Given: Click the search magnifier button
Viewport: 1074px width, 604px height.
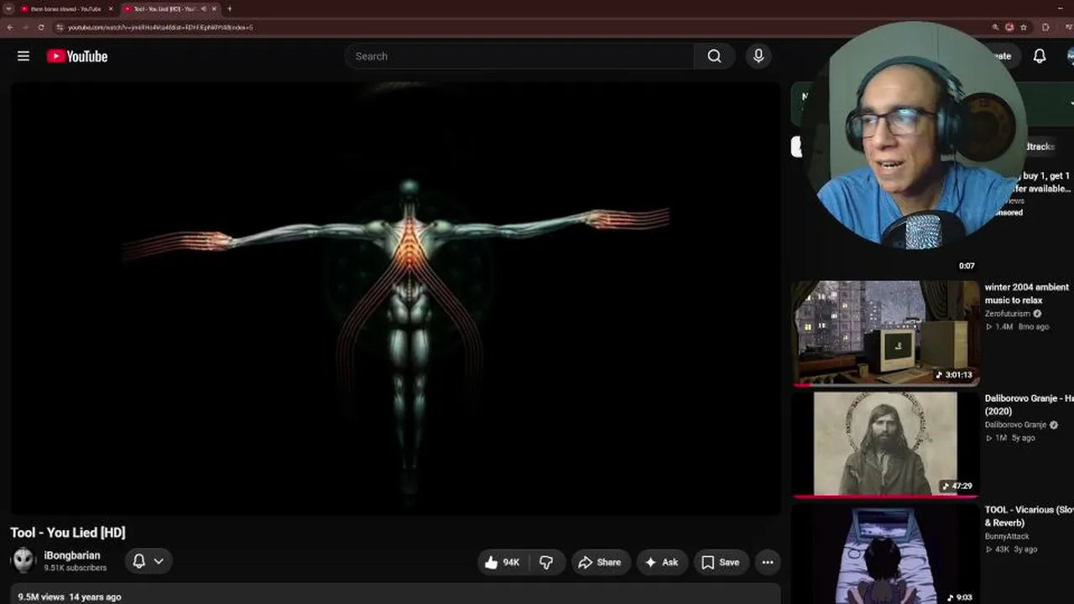Looking at the screenshot, I should coord(714,56).
